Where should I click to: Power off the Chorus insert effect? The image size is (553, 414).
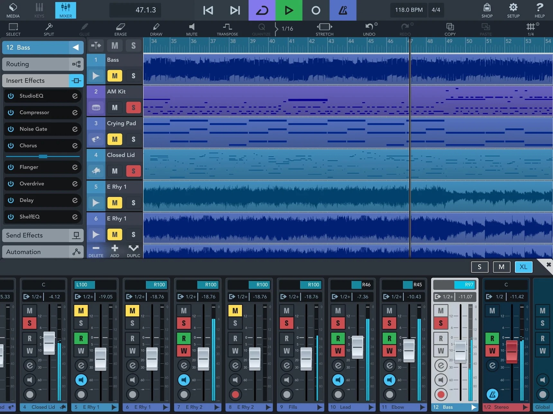pos(11,145)
